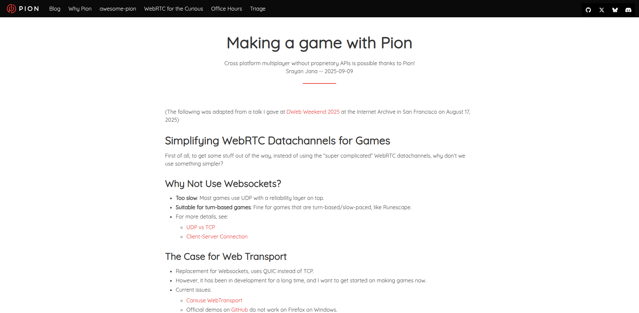Viewport: 639px width, 313px height.
Task: Open the Triage nav item
Action: click(258, 9)
